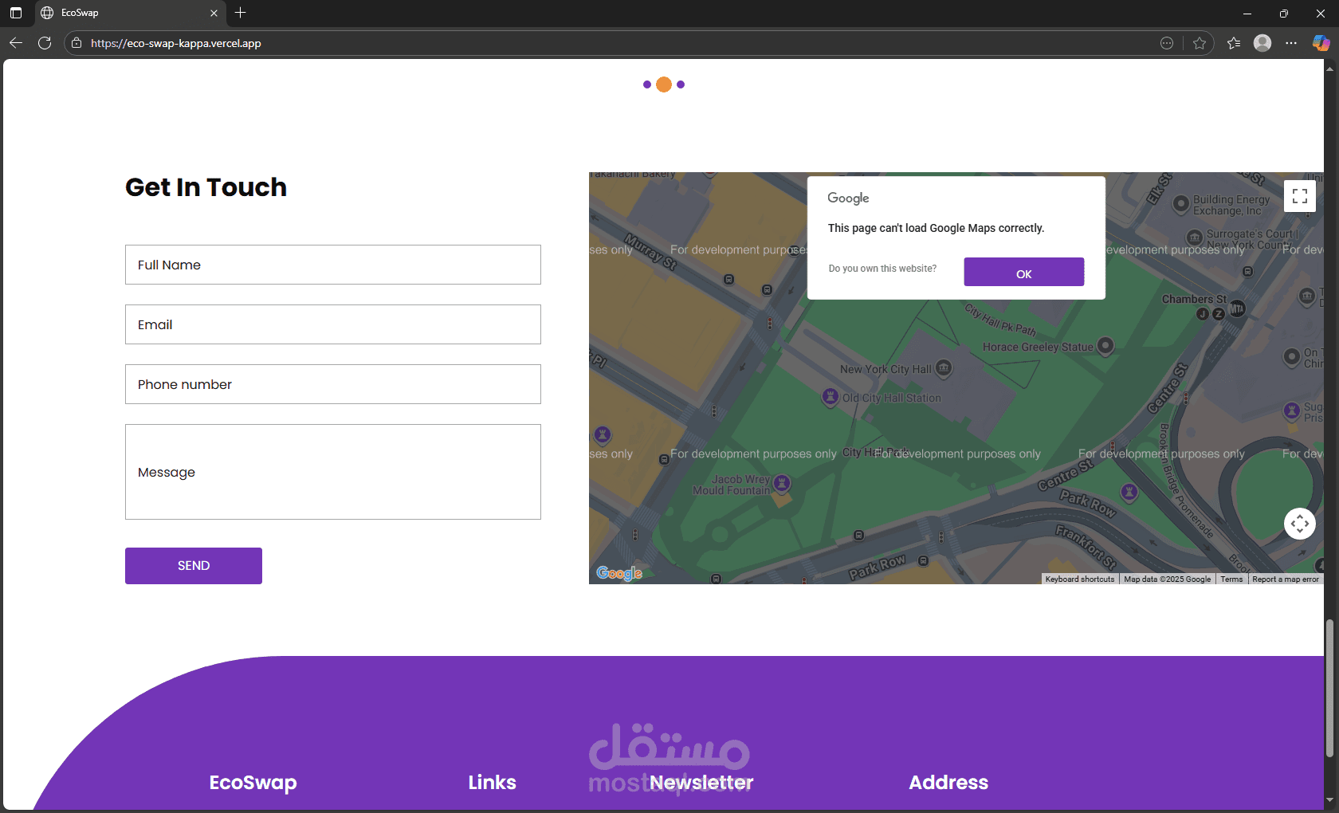
Task: Click the Horace Greeley Statue marker
Action: click(x=1105, y=346)
